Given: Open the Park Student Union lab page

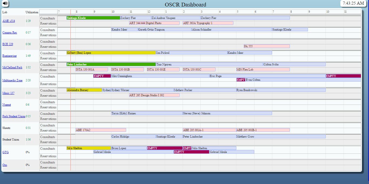Looking at the screenshot, I should click(14, 116).
